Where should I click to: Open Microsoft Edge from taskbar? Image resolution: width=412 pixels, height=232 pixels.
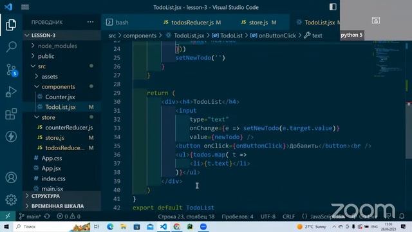tap(110, 226)
